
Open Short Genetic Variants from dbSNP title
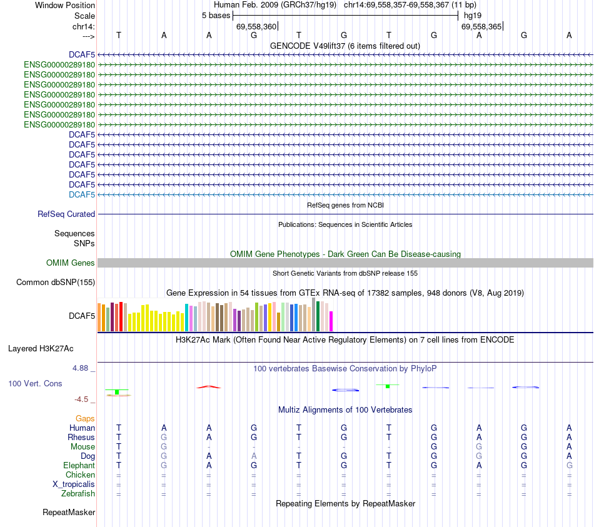[345, 273]
